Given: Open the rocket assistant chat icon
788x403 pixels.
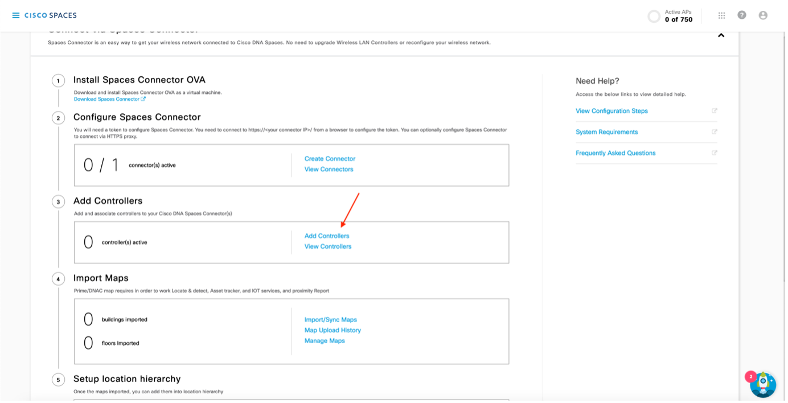Looking at the screenshot, I should coord(762,384).
